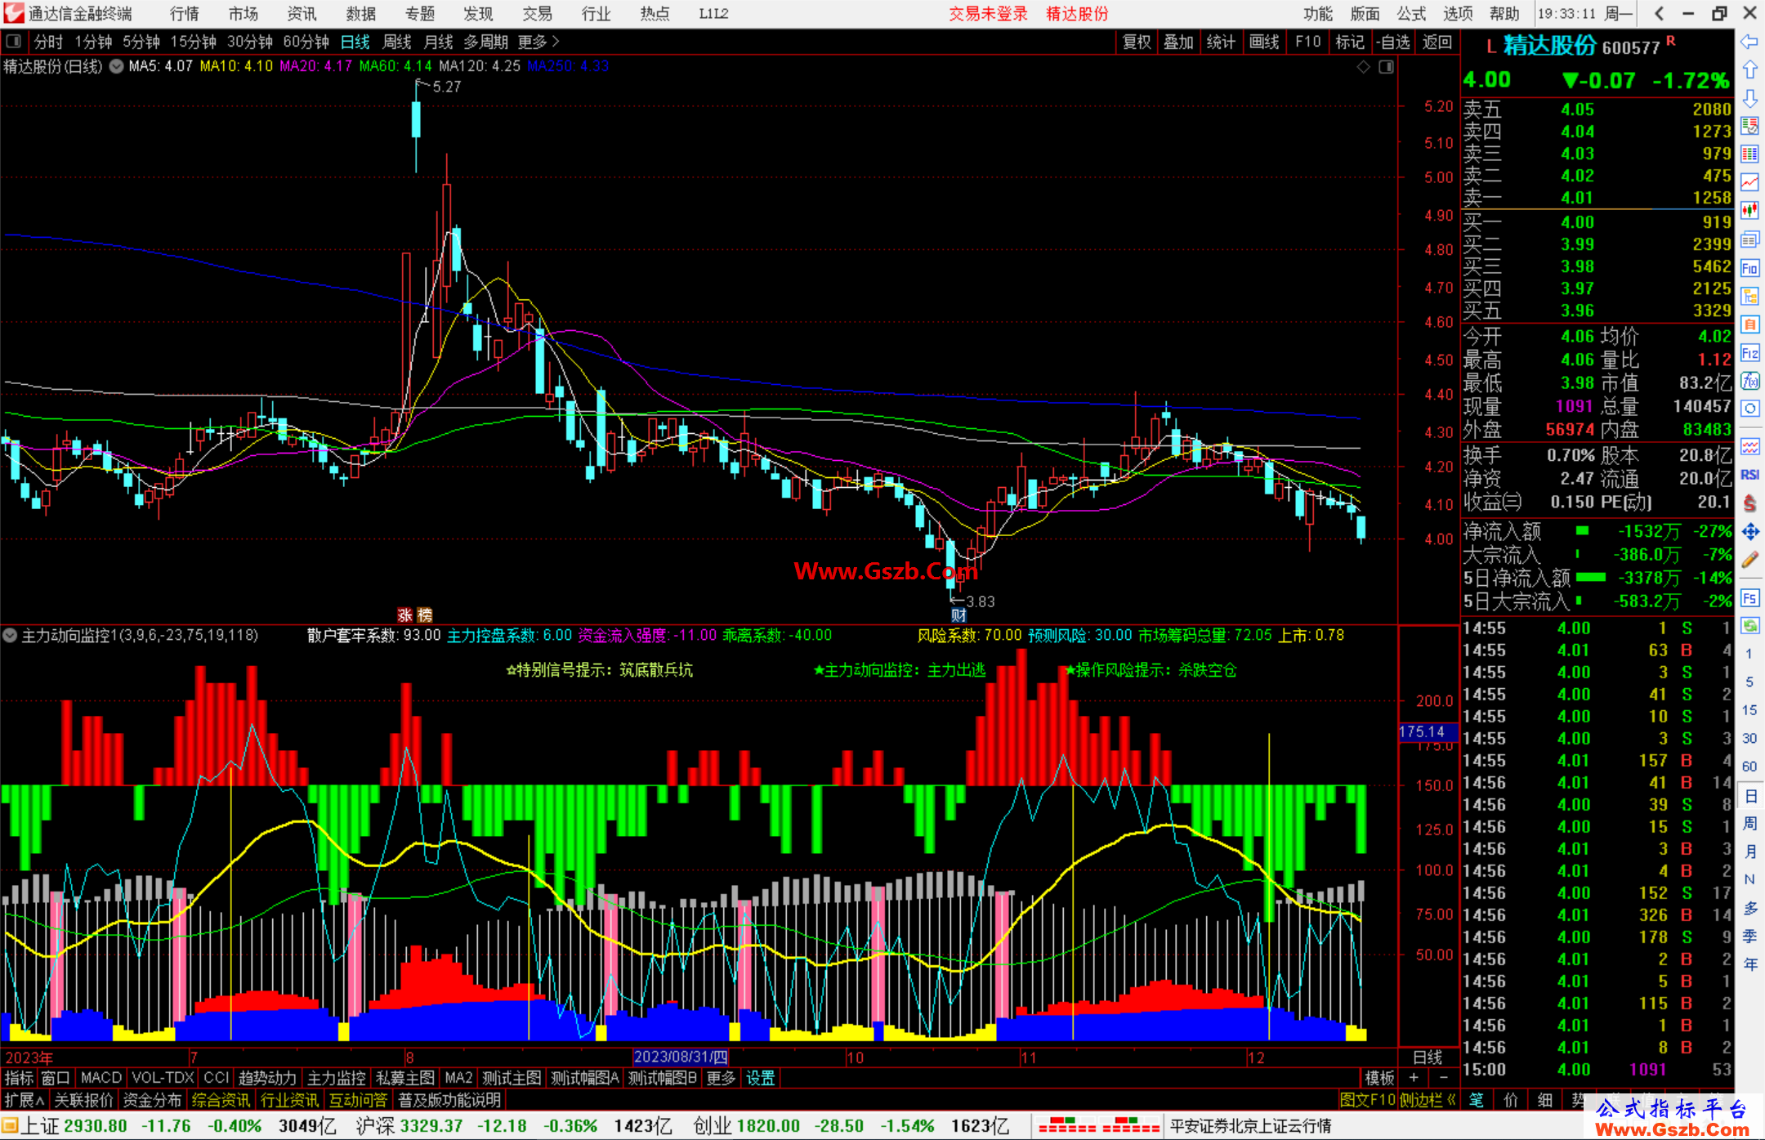Click the overlapping windows sidebar icon

pos(1749,239)
